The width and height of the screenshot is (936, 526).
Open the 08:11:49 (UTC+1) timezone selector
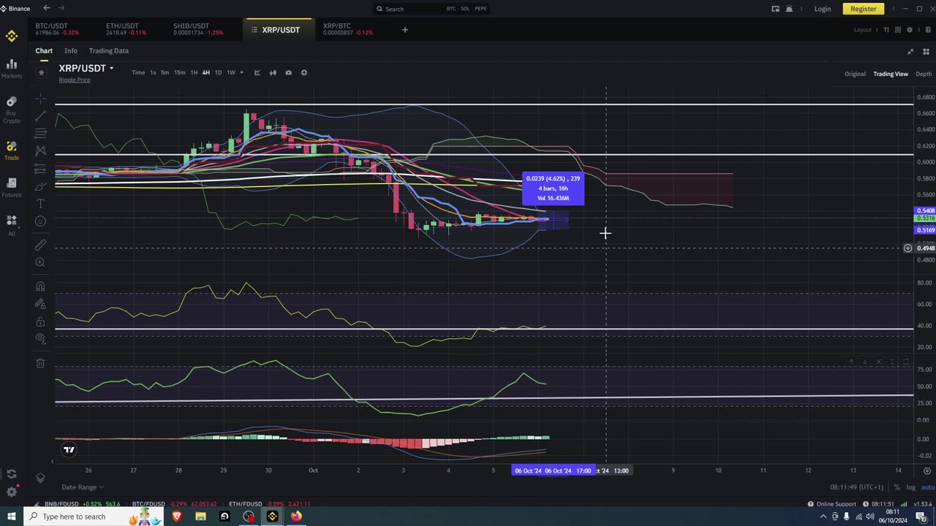(856, 487)
